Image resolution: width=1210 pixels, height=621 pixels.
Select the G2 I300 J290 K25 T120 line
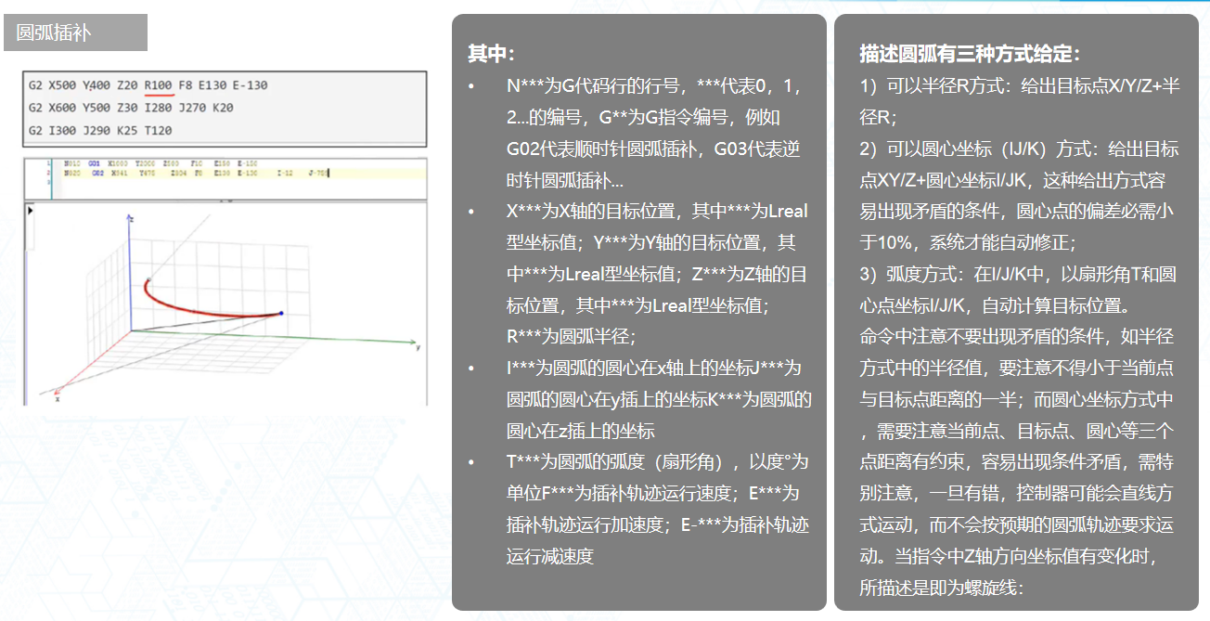[x=102, y=130]
